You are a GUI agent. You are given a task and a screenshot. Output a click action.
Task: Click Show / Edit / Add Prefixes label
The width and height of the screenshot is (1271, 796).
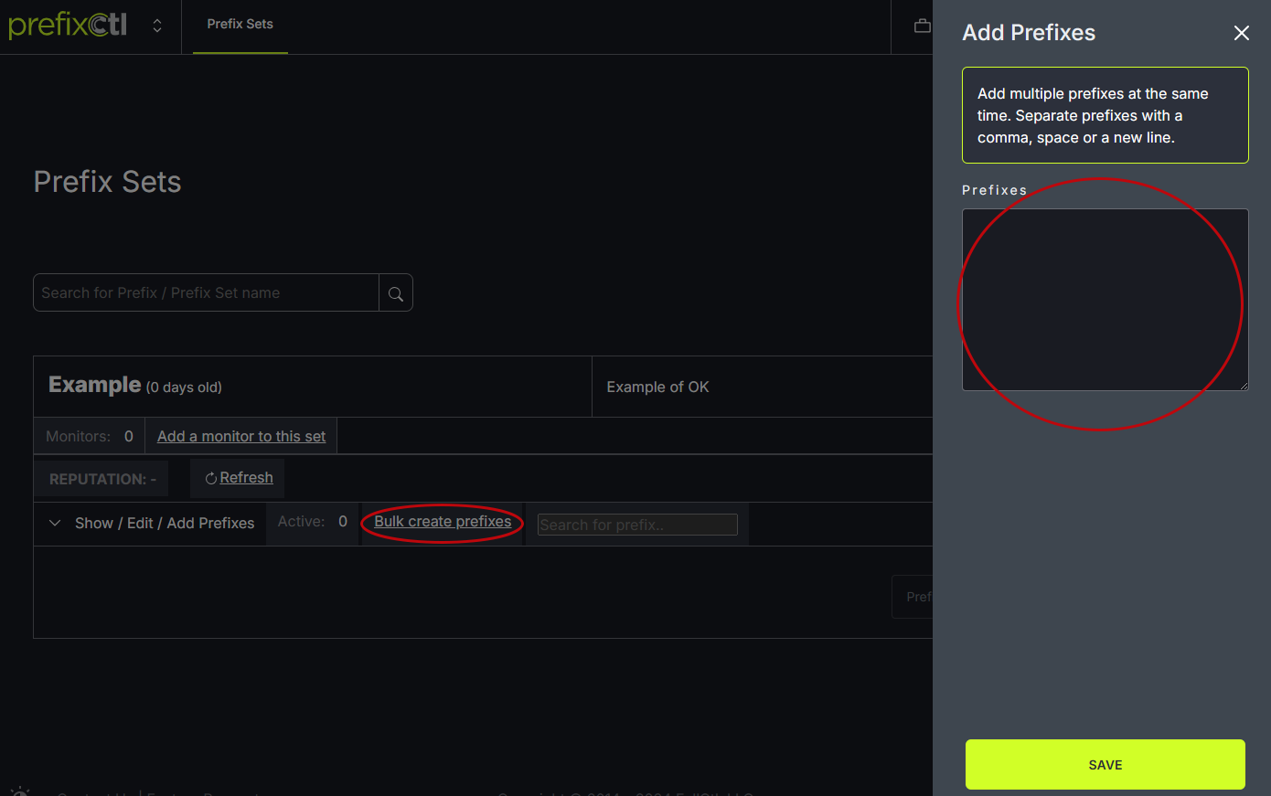[x=165, y=524]
